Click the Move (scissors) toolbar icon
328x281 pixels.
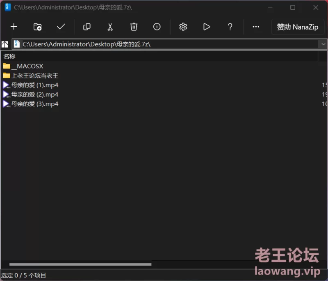point(110,27)
